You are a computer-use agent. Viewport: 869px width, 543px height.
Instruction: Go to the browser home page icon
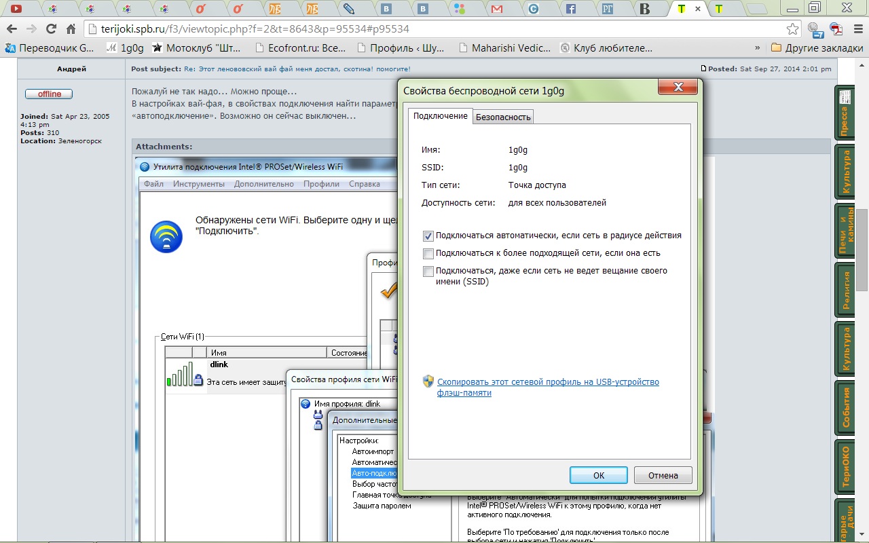pyautogui.click(x=71, y=29)
